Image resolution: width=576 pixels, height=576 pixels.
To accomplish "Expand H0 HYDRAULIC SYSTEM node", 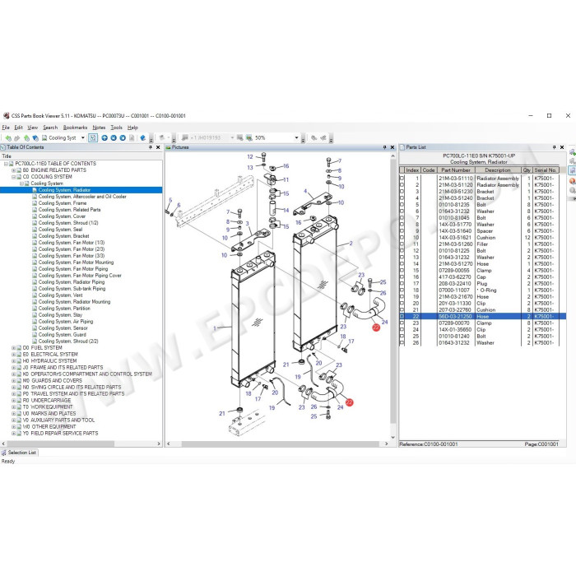I will pyautogui.click(x=14, y=361).
